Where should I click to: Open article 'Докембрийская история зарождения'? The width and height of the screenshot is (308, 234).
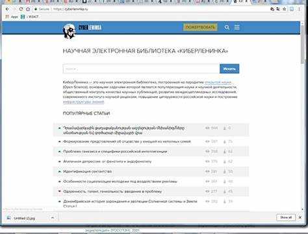click(x=130, y=204)
